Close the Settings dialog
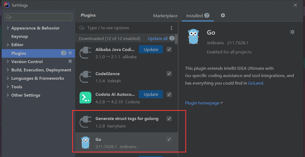 point(295,5)
